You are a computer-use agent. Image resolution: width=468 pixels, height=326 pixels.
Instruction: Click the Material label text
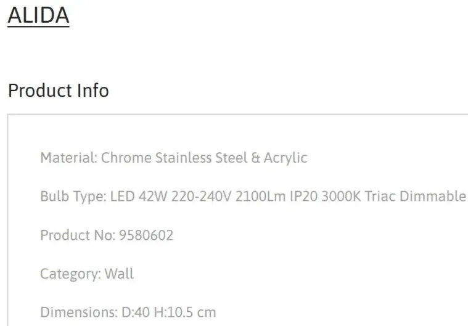pyautogui.click(x=69, y=158)
